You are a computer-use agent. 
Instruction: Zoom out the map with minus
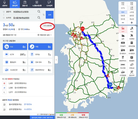pos(123,23)
